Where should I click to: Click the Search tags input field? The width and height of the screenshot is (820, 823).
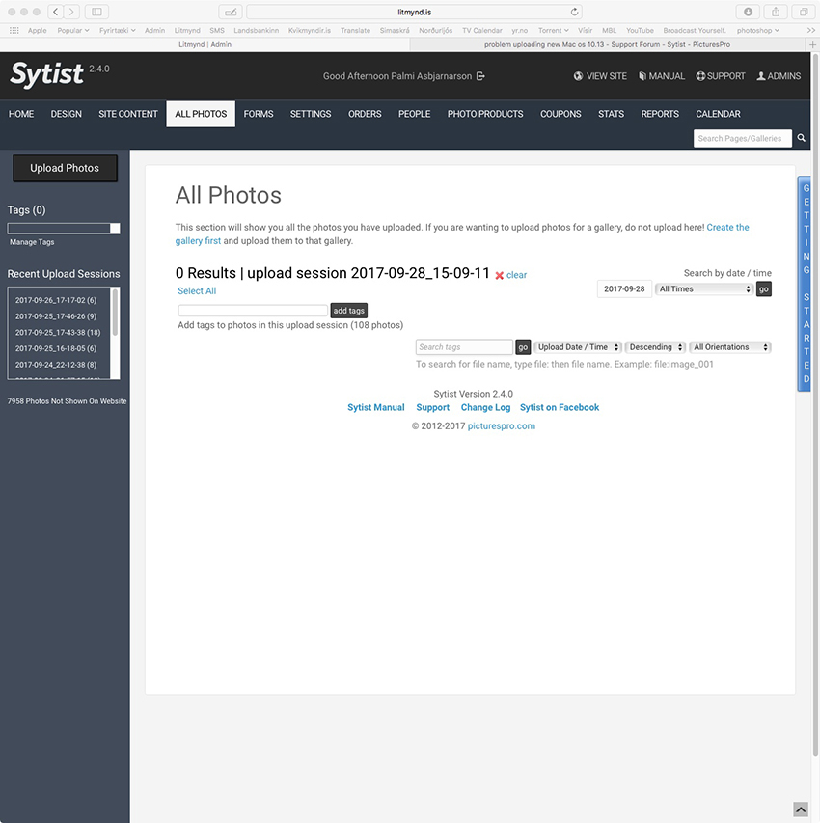(464, 347)
